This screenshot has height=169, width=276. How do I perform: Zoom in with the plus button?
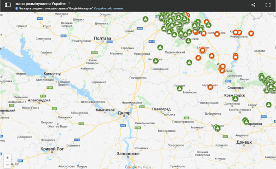(7, 158)
